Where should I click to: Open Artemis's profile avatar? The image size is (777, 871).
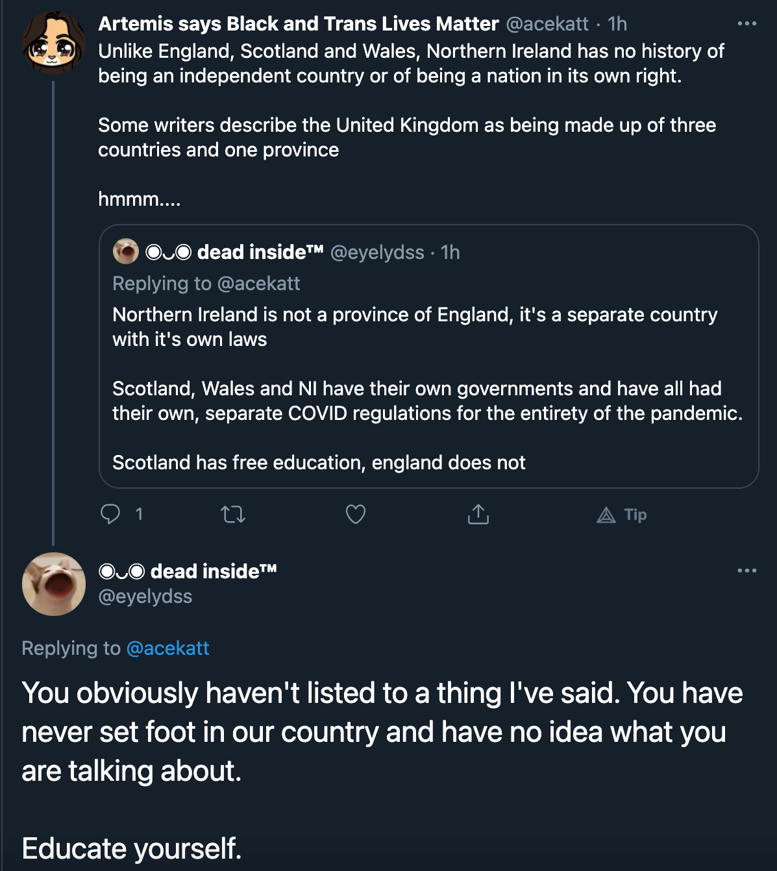point(54,43)
